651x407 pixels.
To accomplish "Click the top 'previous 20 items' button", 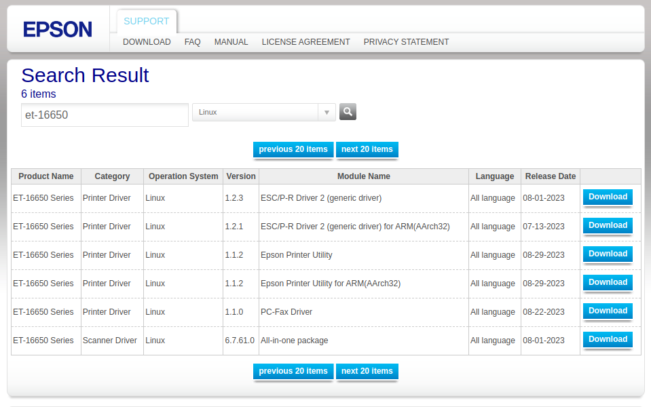I will [x=293, y=149].
